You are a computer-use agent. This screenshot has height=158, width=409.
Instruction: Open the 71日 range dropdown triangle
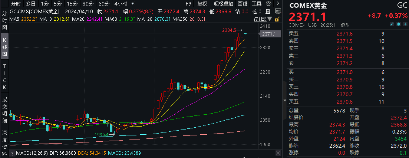[270, 19]
